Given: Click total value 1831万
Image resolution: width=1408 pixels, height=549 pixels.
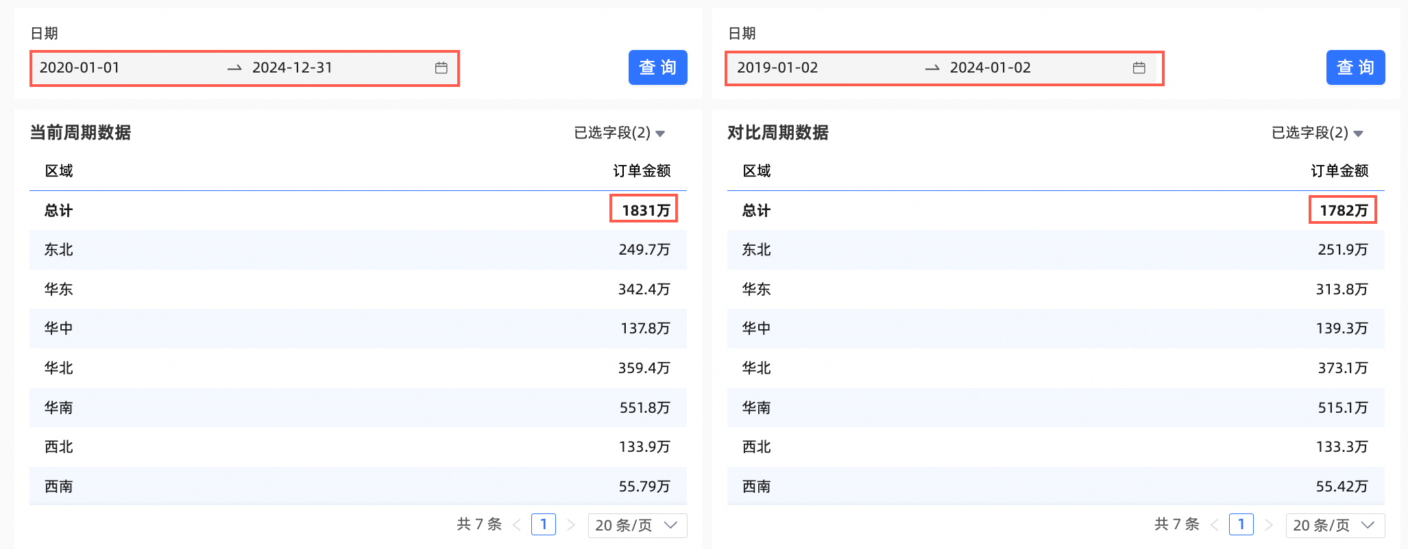Looking at the screenshot, I should click(x=646, y=211).
